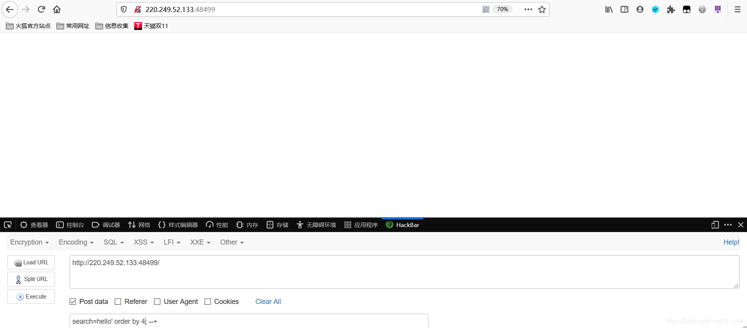This screenshot has height=328, width=747.
Task: Open page actions three-dot menu
Action: tap(528, 9)
